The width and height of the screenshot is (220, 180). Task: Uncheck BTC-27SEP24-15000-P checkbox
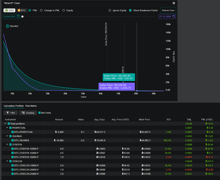12,153
